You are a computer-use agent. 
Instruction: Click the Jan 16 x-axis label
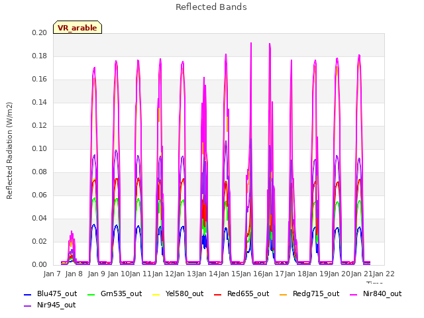point(251,274)
